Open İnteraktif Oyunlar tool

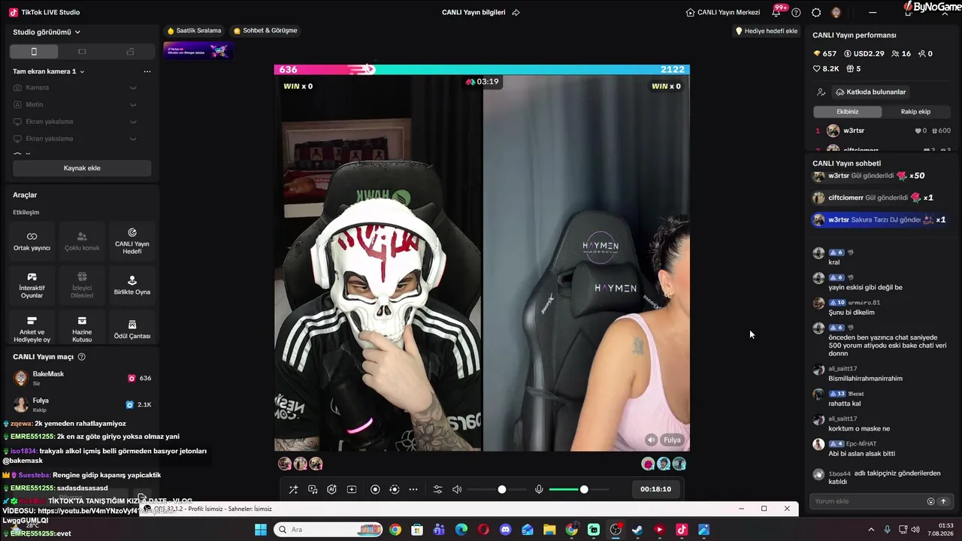(x=32, y=286)
